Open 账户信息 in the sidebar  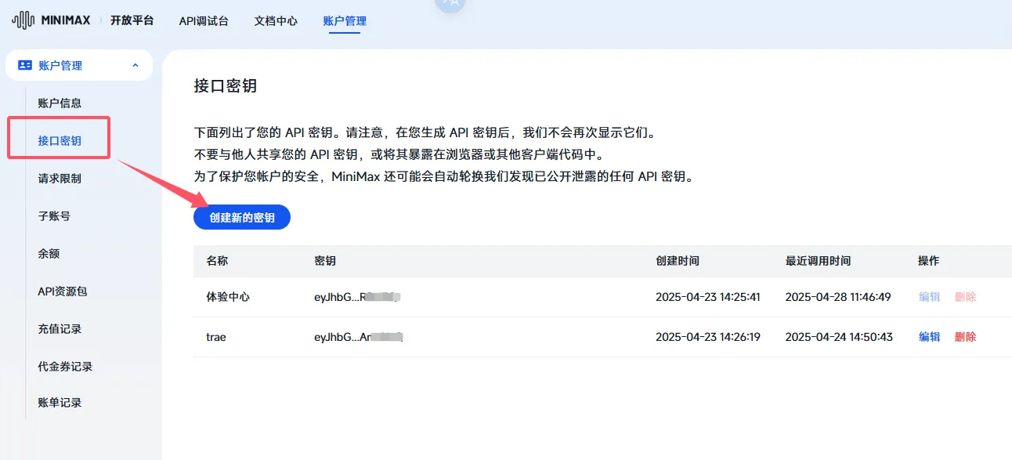point(60,103)
